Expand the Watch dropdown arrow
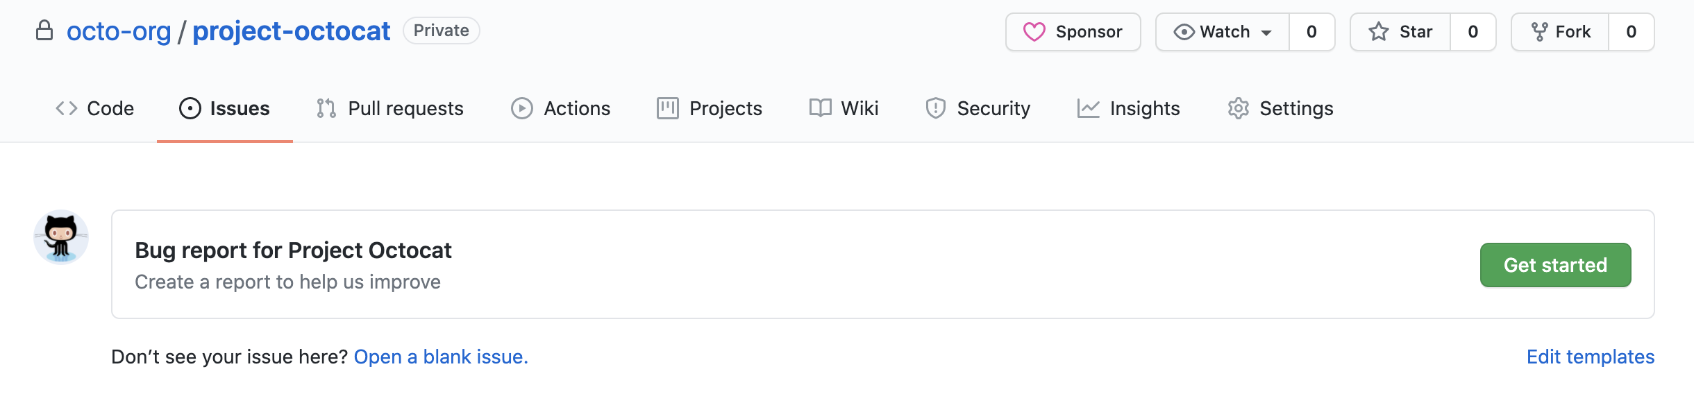The width and height of the screenshot is (1694, 394). 1266,33
